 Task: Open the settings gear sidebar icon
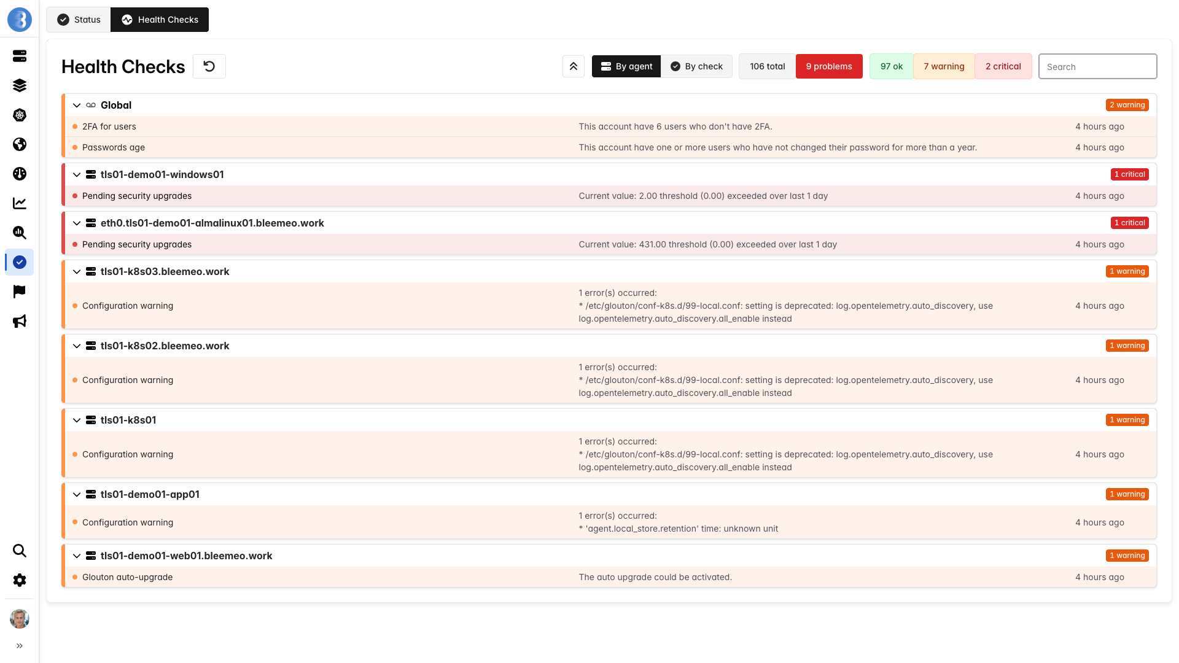[20, 580]
